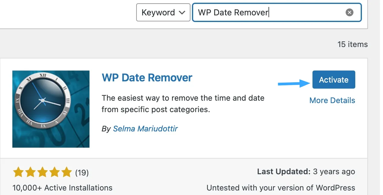
Task: View plugins by author Selma Mariudottir
Action: click(x=146, y=128)
